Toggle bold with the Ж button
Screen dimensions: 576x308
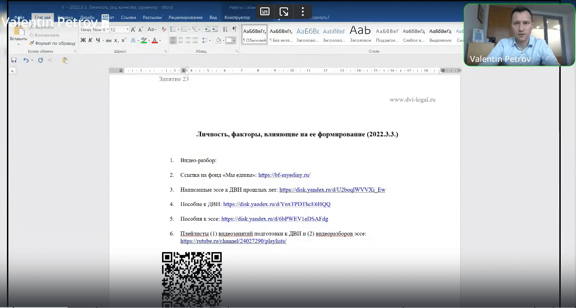[82, 40]
